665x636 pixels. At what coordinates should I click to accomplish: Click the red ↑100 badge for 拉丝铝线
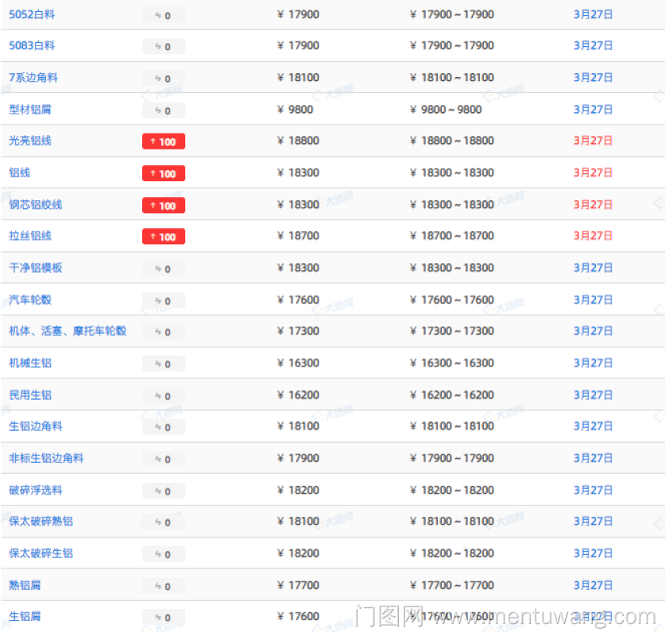coord(163,236)
